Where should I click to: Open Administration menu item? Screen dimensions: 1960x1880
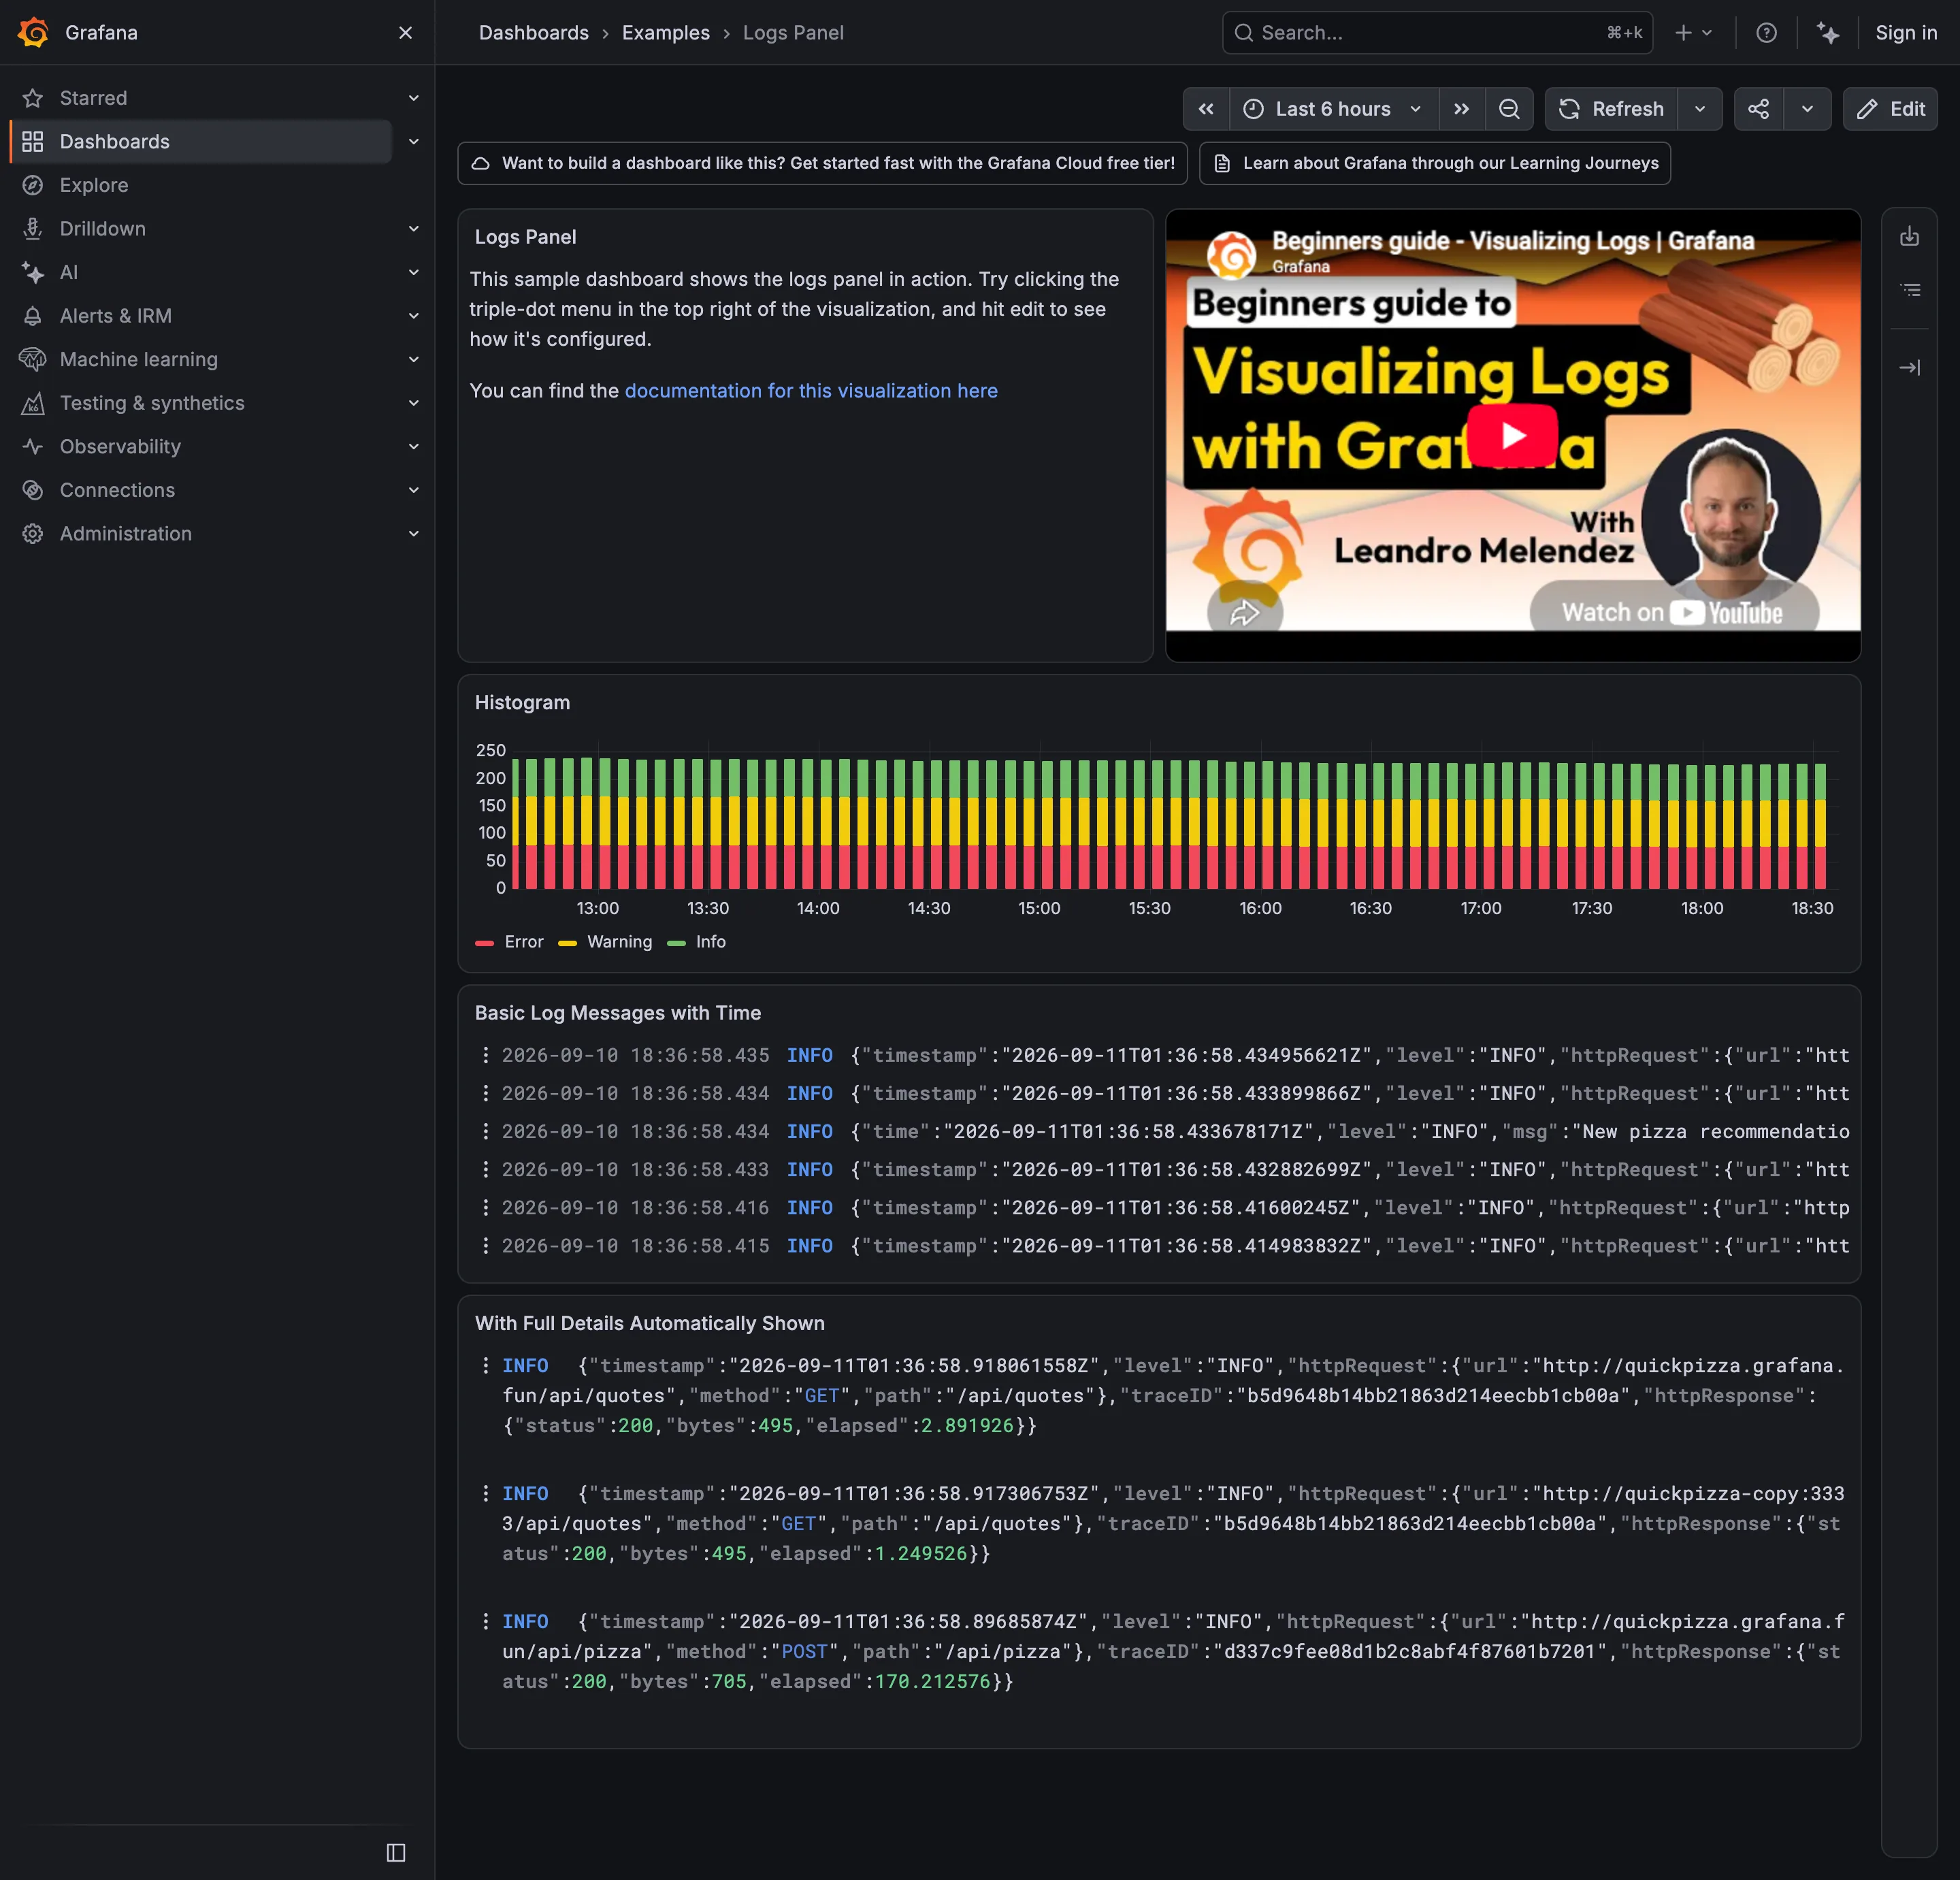tap(125, 534)
